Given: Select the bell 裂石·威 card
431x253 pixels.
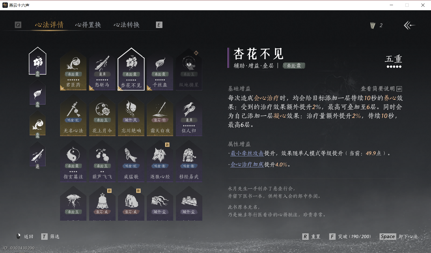Looking at the screenshot, I should click(102, 204).
